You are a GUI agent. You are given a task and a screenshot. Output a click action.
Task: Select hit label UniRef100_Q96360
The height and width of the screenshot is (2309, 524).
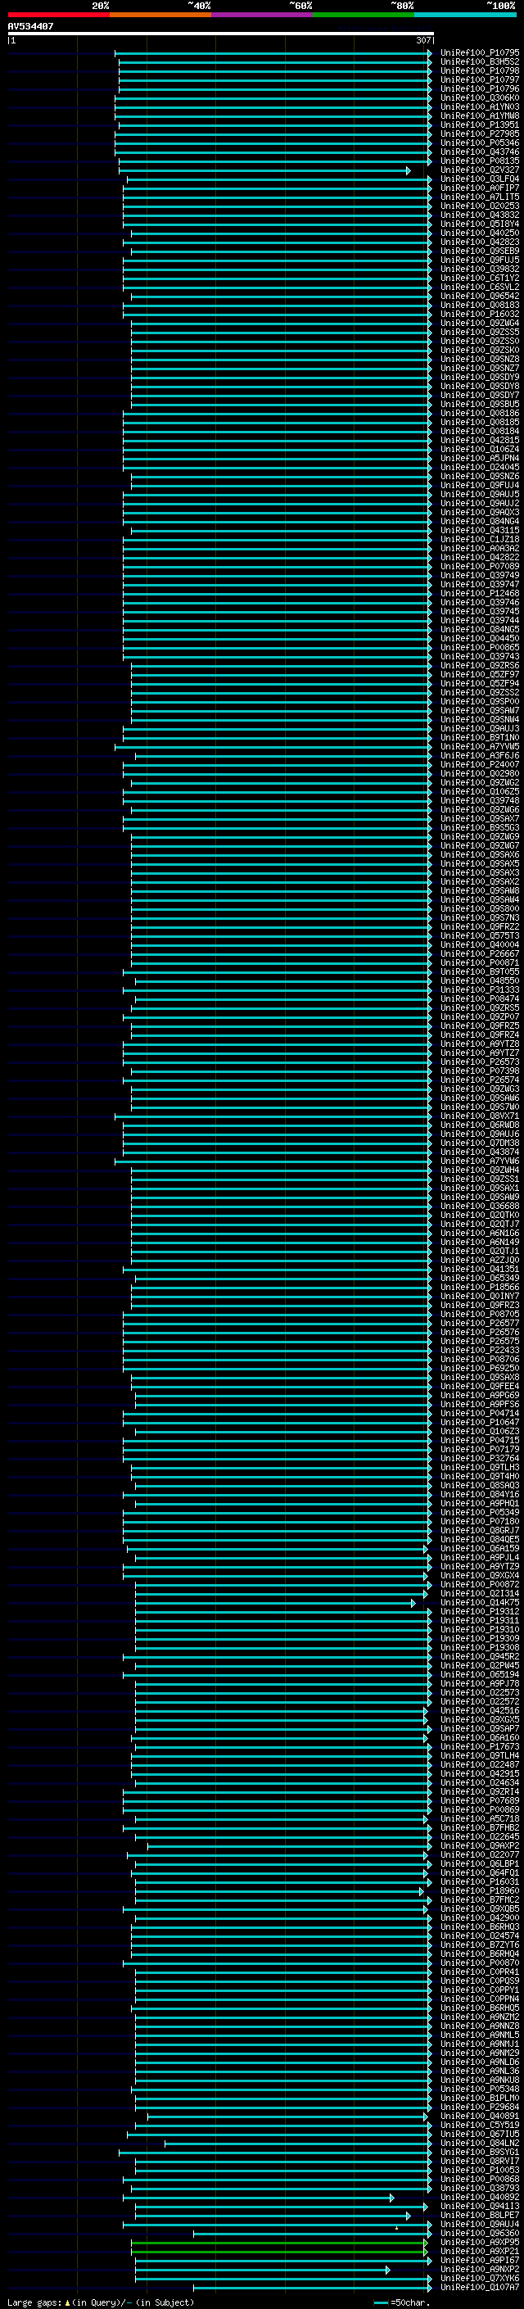(x=479, y=2233)
